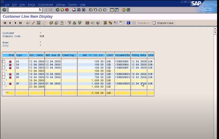The width and height of the screenshot is (219, 139).
Task: Click the Set Filter funnel icon
Action: [69, 23]
